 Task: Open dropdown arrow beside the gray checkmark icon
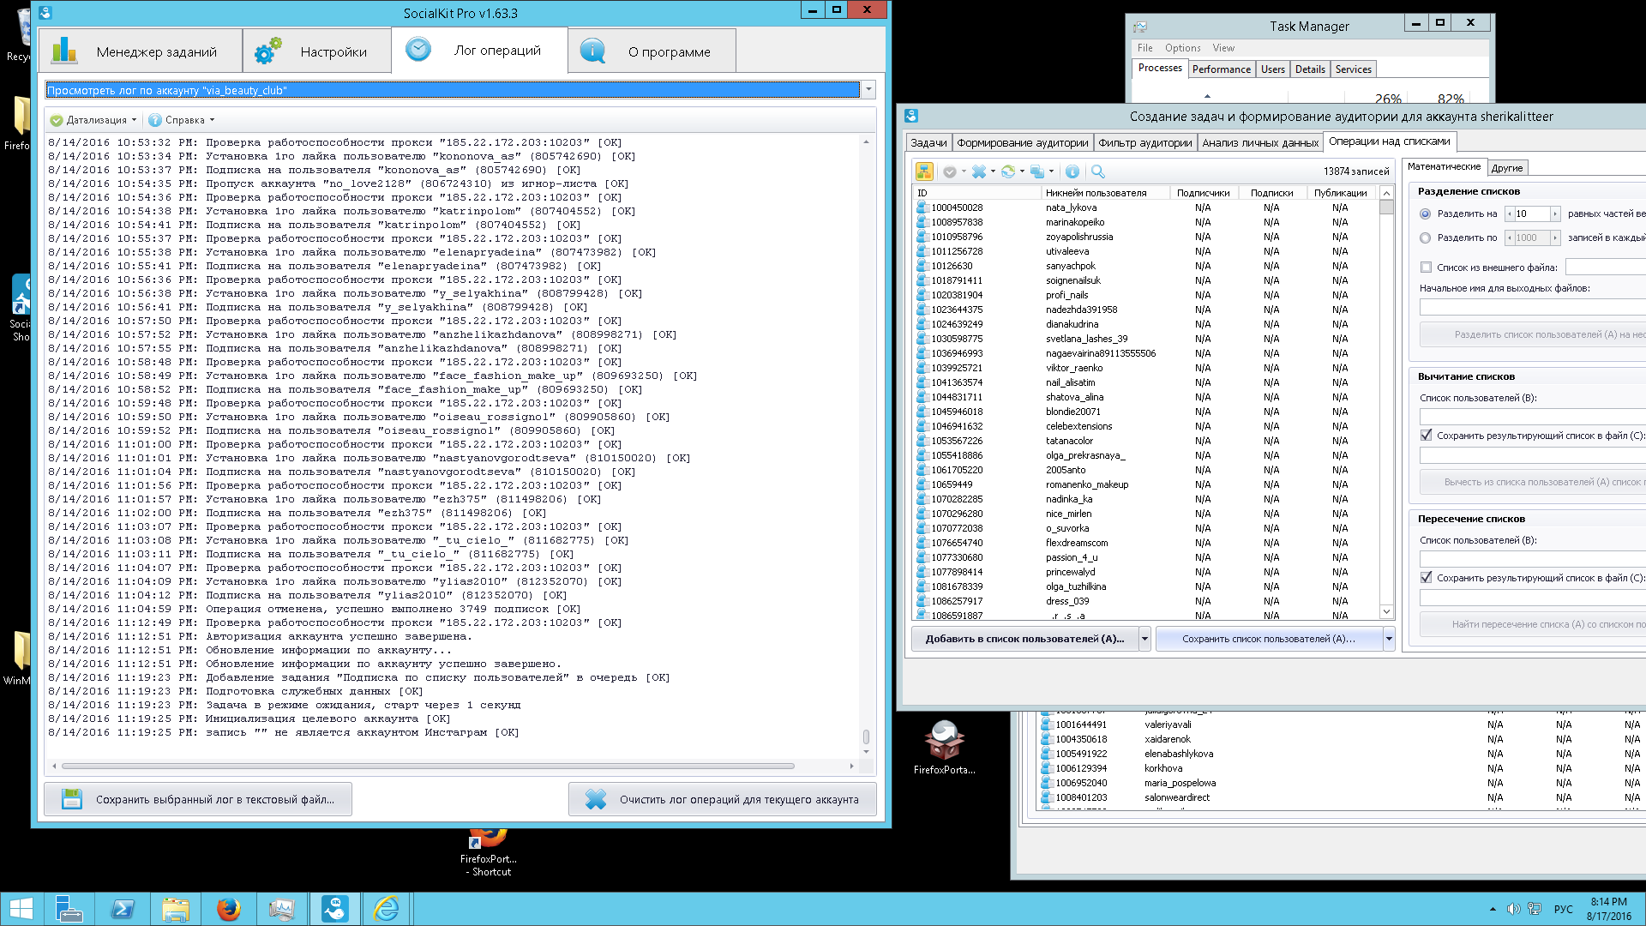[x=964, y=171]
